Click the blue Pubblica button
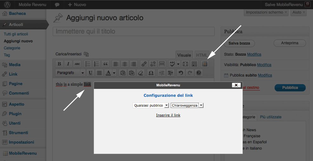This screenshot has width=313, height=161. (290, 88)
